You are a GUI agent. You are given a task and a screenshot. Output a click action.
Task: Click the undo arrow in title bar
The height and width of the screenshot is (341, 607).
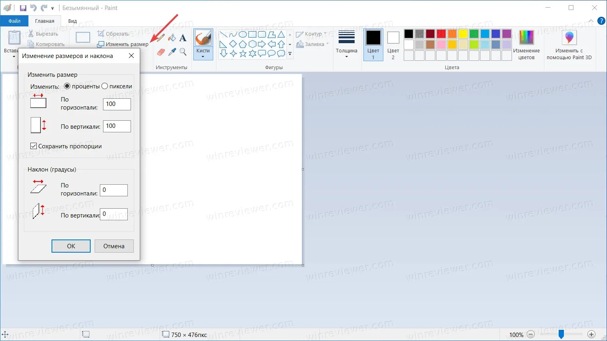pyautogui.click(x=34, y=8)
